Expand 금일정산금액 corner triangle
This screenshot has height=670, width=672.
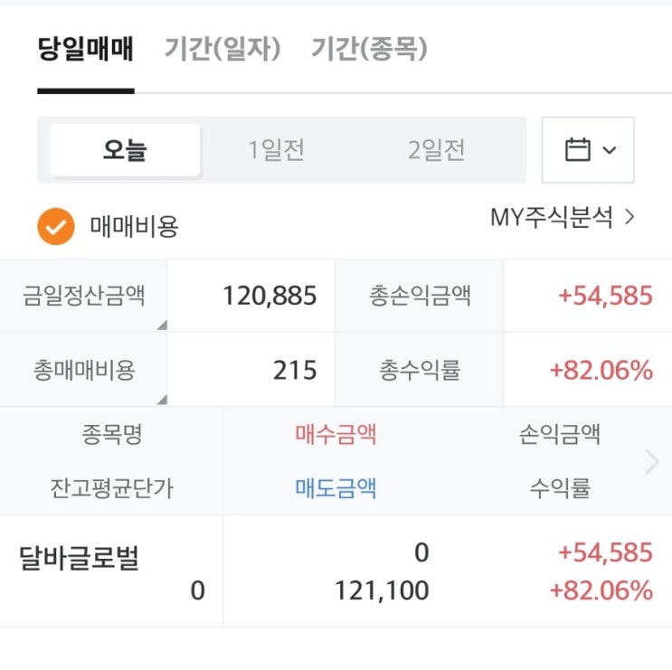coord(161,326)
